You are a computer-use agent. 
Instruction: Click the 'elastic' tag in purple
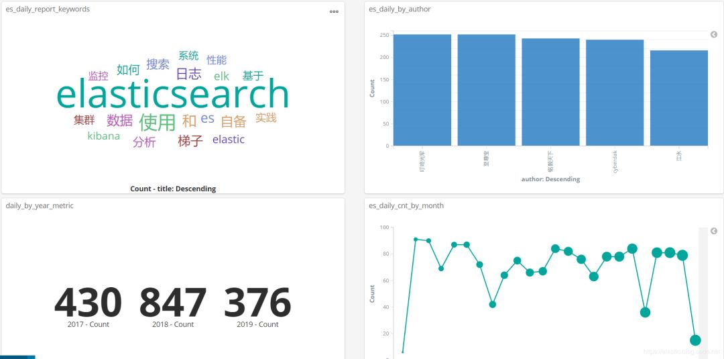click(229, 139)
